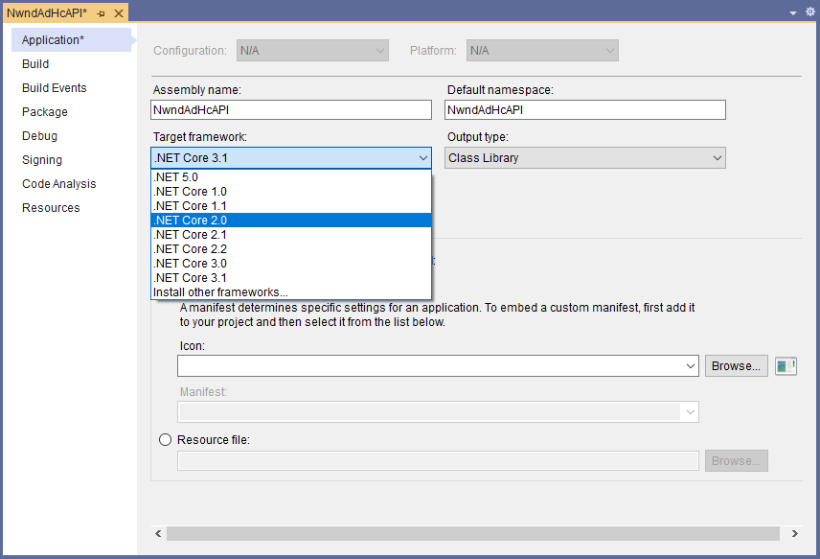Select .NET Core 3.1 list entry
Viewport: 820px width, 559px height.
pyautogui.click(x=291, y=278)
